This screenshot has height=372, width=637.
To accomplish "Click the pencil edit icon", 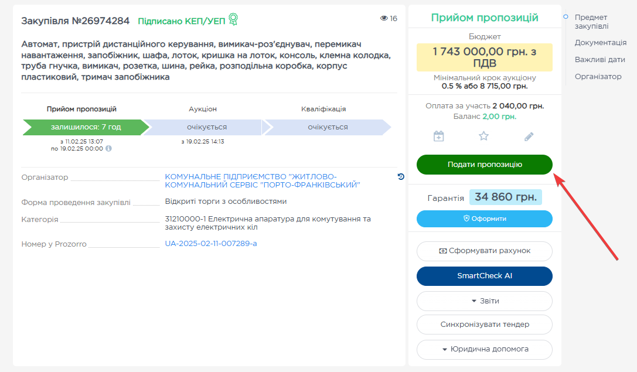I will tap(529, 136).
